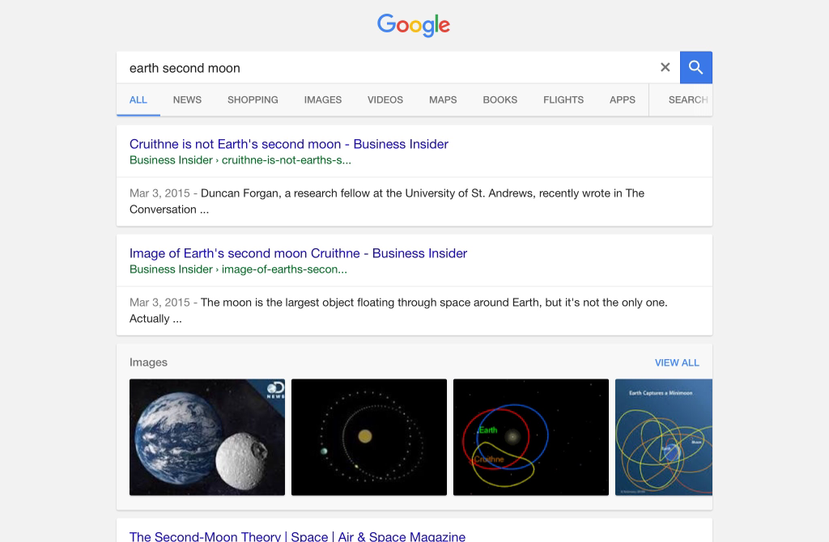Viewport: 829px width, 542px height.
Task: Open the Search Tools option
Action: point(687,100)
